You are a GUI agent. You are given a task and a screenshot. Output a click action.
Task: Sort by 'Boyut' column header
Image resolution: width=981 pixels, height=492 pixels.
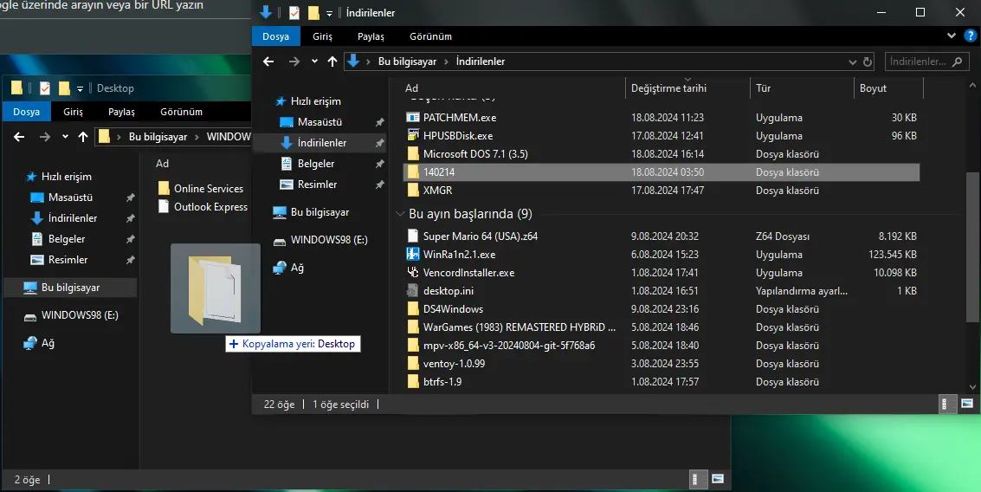click(x=888, y=88)
